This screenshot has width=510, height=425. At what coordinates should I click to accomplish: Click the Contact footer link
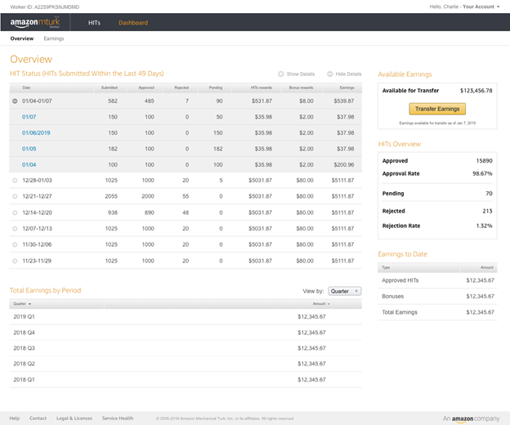tap(38, 418)
